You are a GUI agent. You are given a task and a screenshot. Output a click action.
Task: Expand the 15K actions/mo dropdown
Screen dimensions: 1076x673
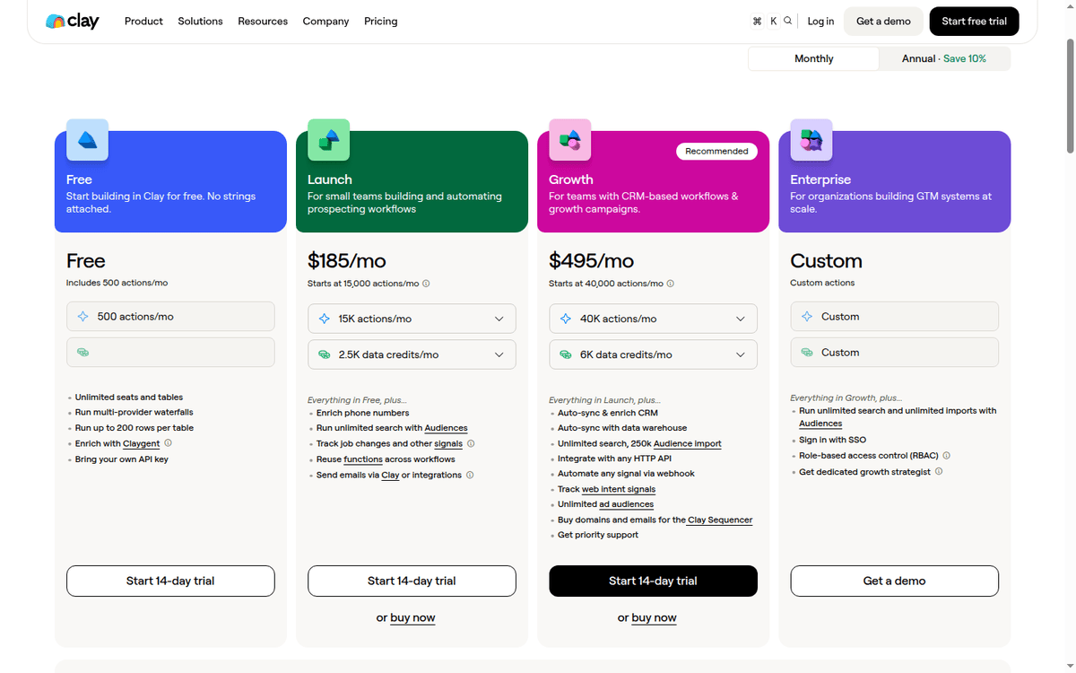point(412,319)
